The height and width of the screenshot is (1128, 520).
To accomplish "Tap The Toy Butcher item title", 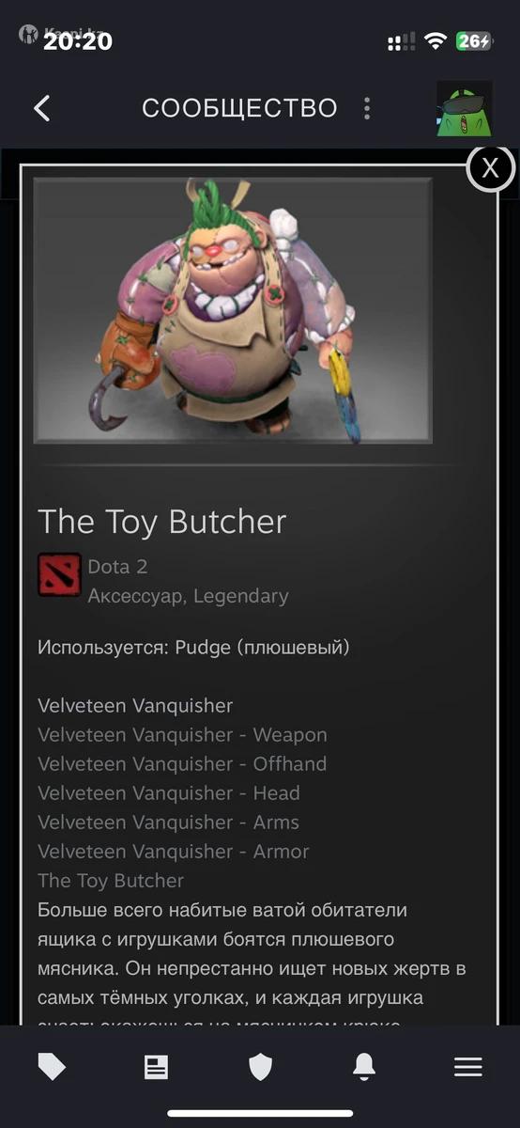I will click(x=161, y=522).
